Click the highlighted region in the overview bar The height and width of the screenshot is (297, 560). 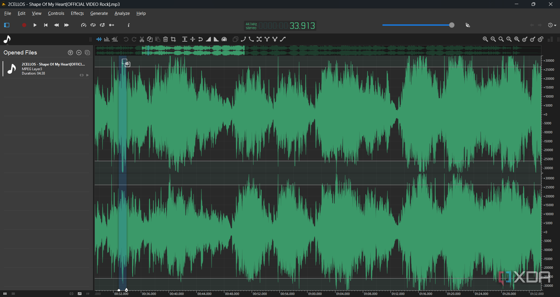(193, 50)
